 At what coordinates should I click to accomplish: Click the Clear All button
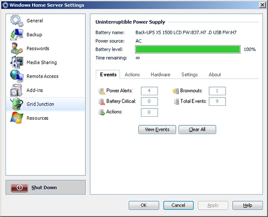(197, 129)
